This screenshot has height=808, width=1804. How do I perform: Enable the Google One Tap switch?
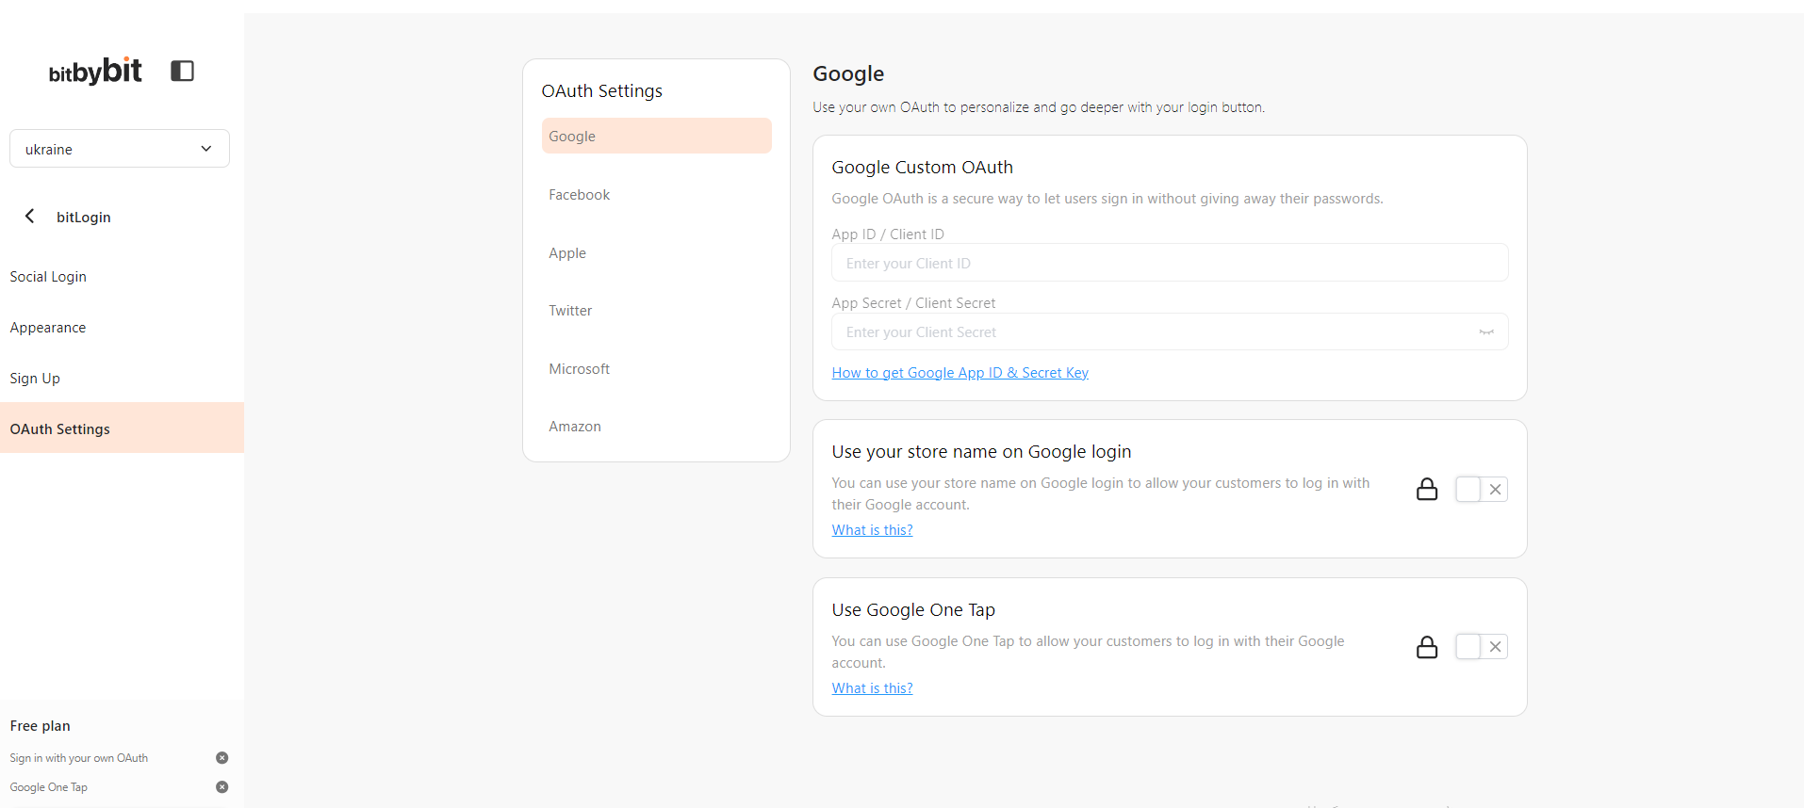1481,647
